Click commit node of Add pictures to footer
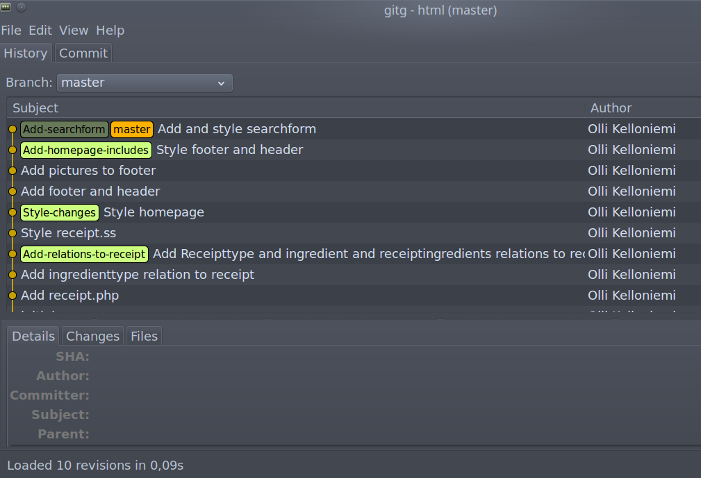Screen dimensions: 701x478 [13, 171]
